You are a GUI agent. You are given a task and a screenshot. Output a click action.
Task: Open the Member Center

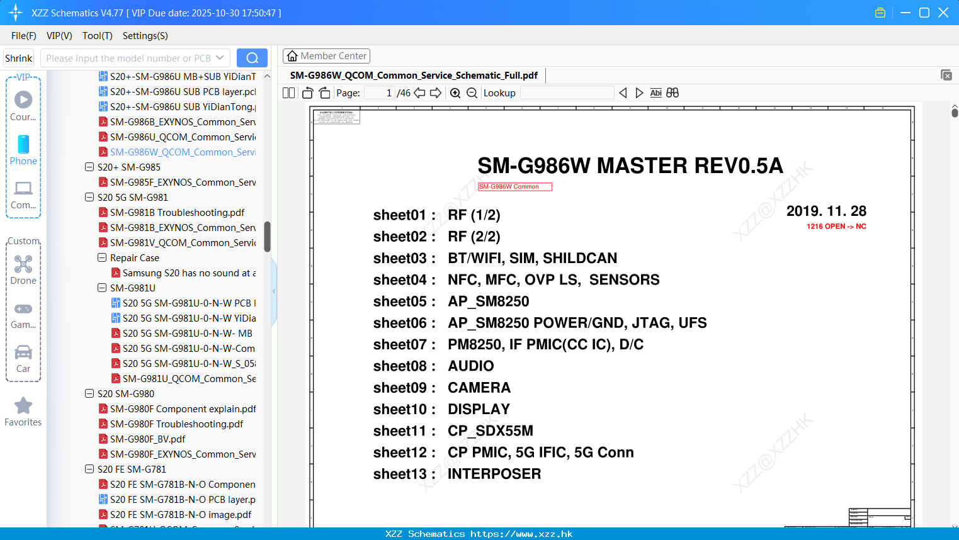[x=326, y=56]
